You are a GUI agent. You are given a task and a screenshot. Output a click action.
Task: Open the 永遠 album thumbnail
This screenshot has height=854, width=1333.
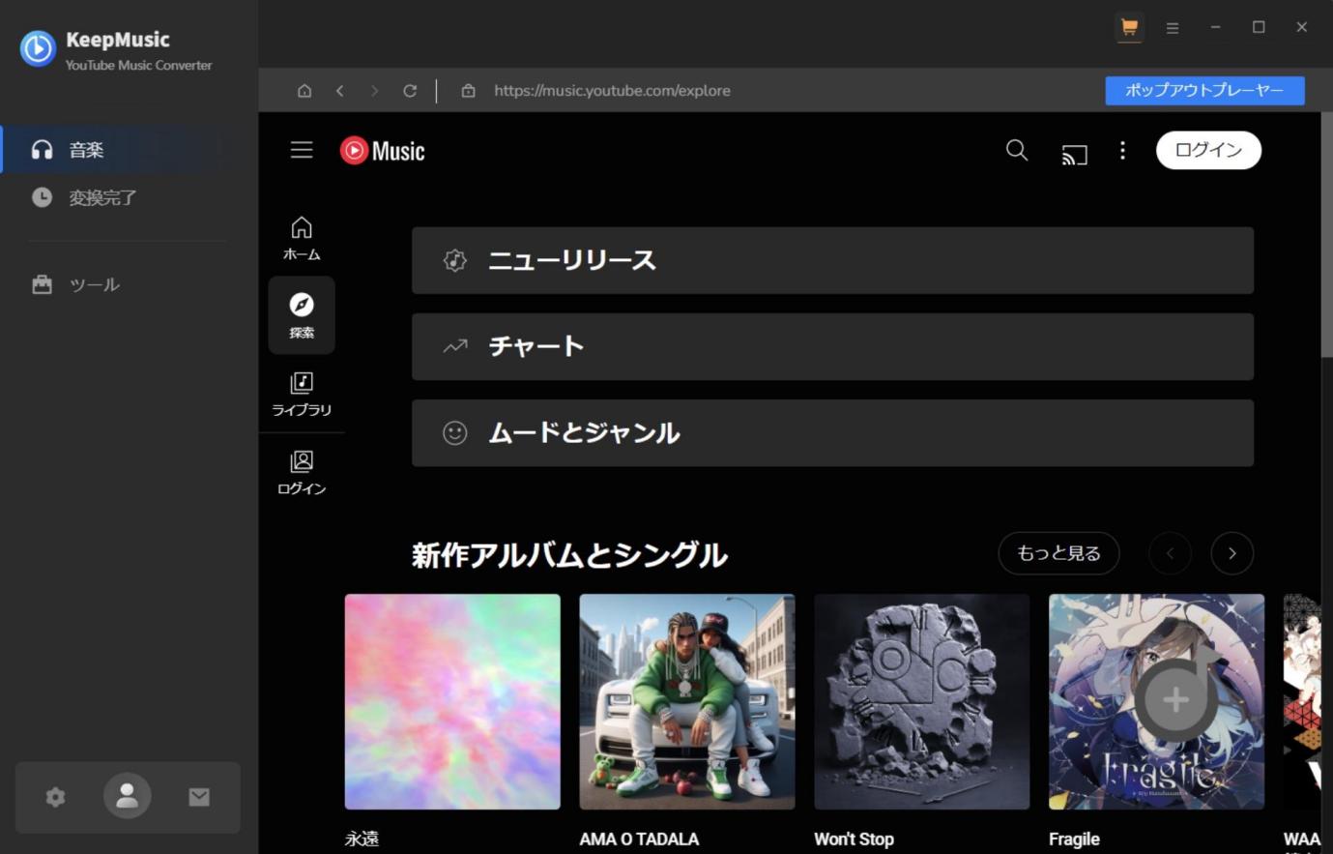452,701
